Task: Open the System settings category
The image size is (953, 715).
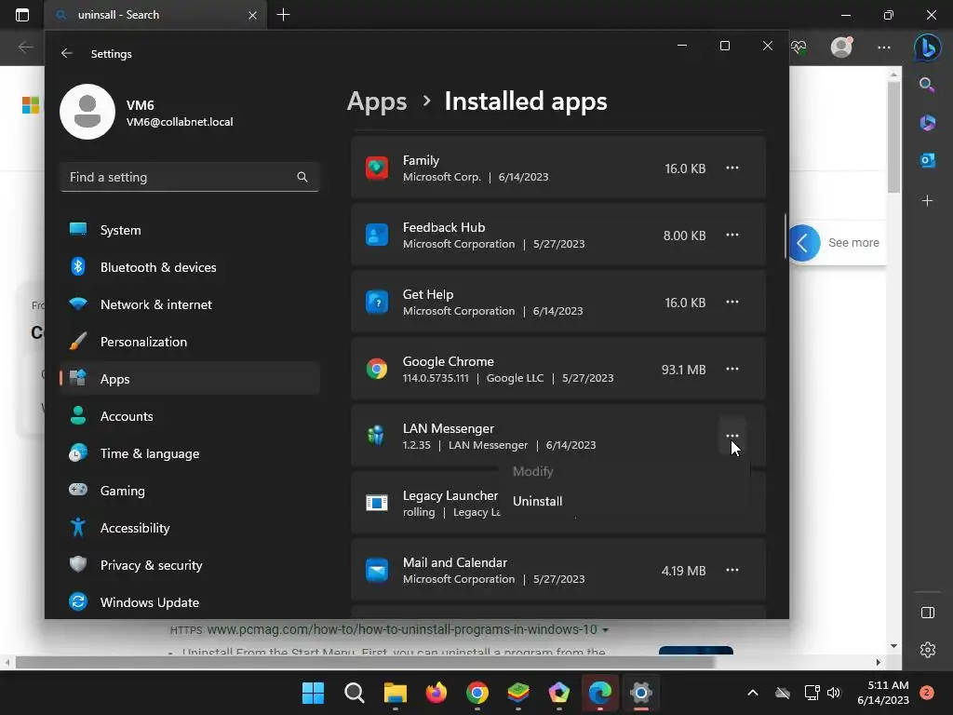Action: pos(190,230)
